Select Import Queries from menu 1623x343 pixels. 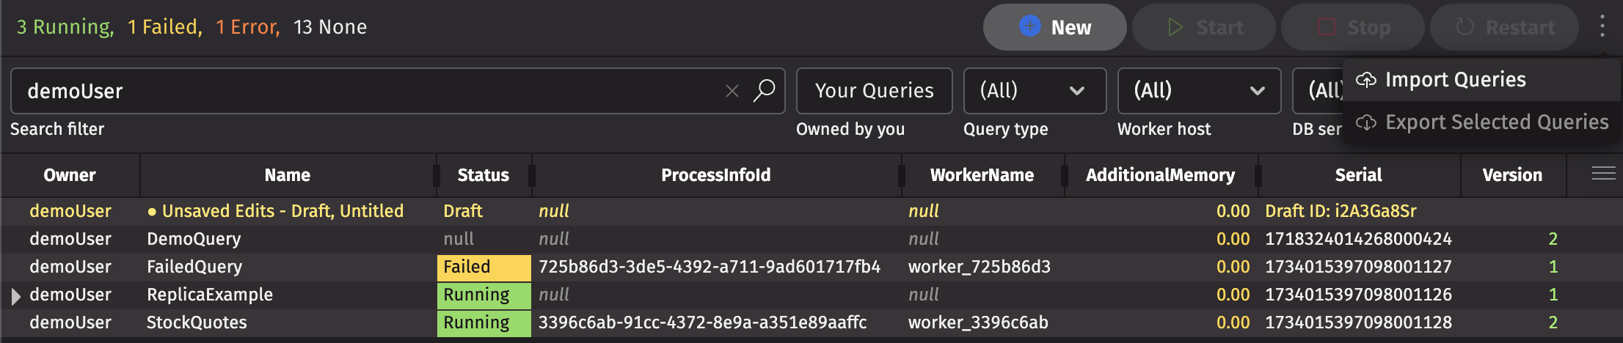coord(1455,80)
